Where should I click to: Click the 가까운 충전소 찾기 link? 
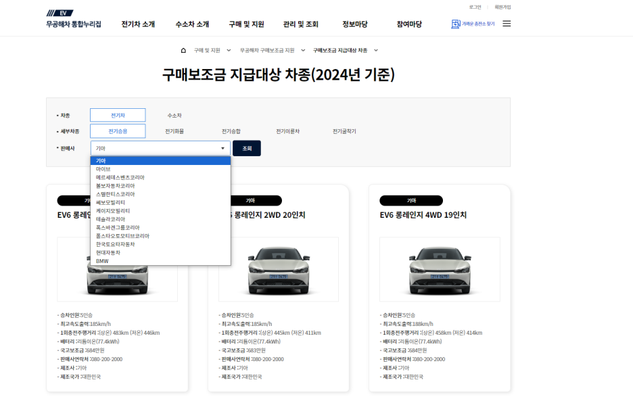478,24
